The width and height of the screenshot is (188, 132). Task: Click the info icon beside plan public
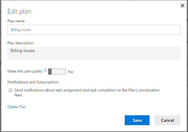click(x=45, y=71)
